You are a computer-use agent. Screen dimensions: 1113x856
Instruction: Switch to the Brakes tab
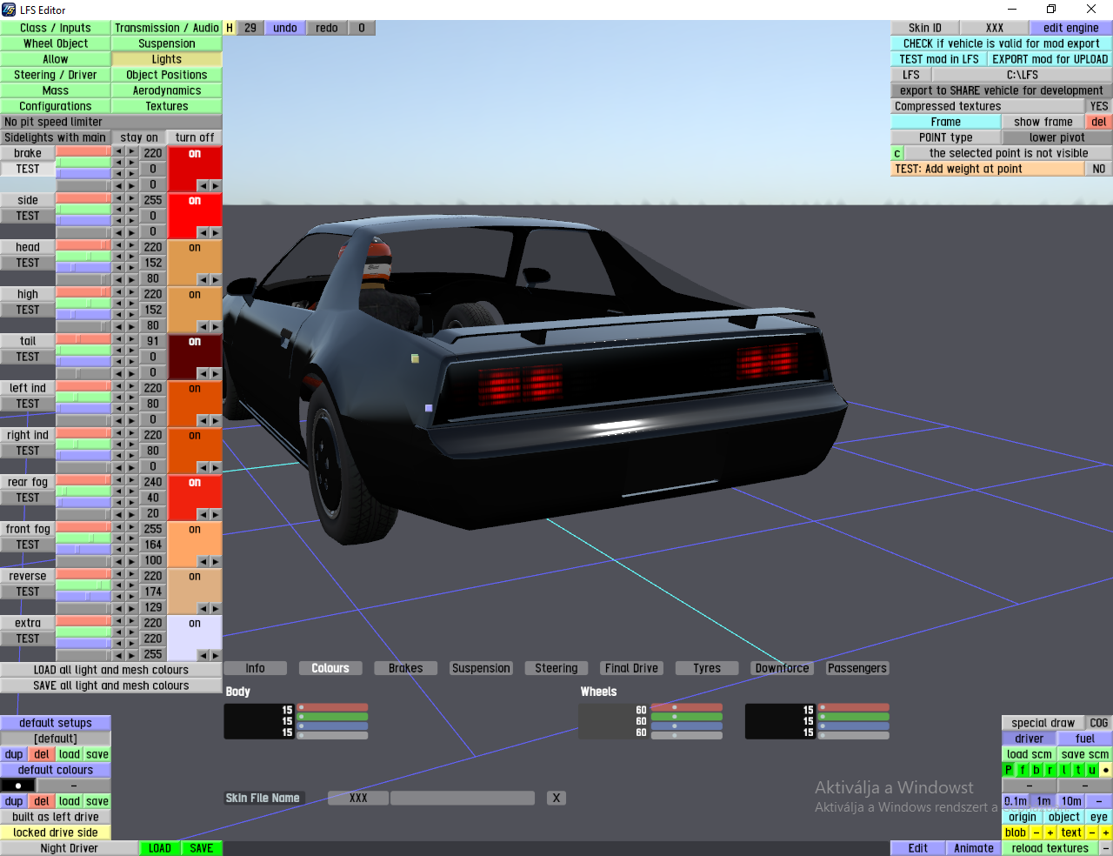406,668
